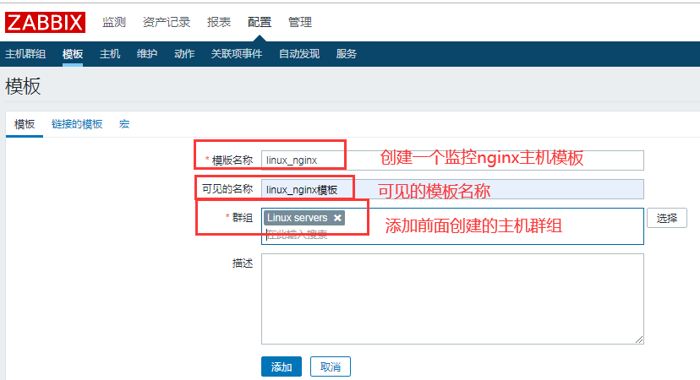The image size is (700, 380).
Task: Go to 主机群组 submenu
Action: click(x=25, y=54)
